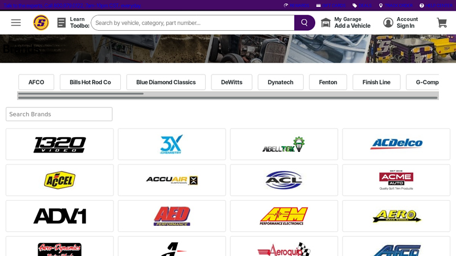
Task: Choose the ACL brand logo
Action: point(284,180)
